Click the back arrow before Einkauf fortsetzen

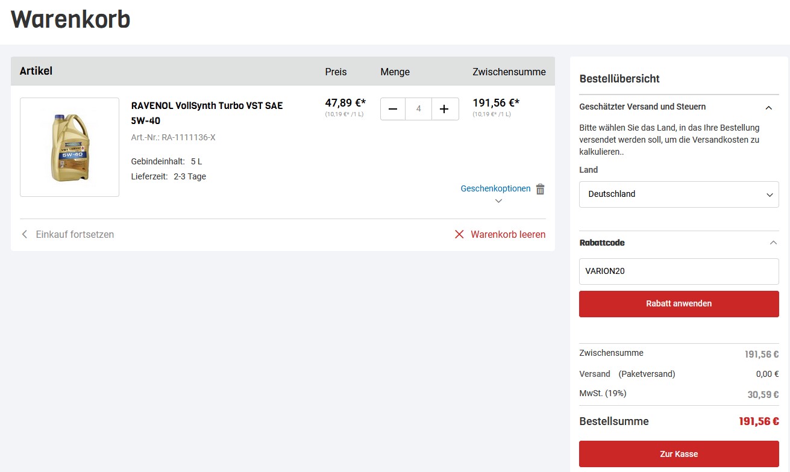coord(25,234)
